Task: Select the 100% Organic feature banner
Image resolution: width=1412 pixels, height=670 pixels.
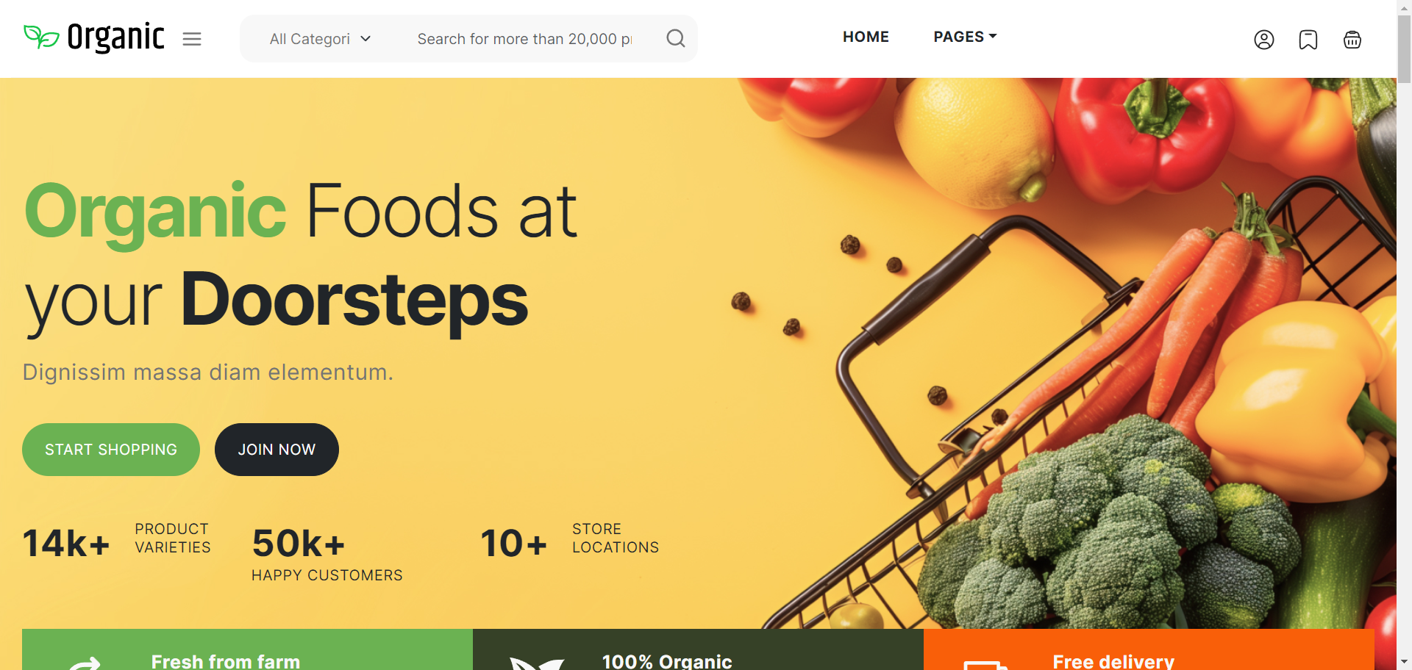Action: pos(698,649)
